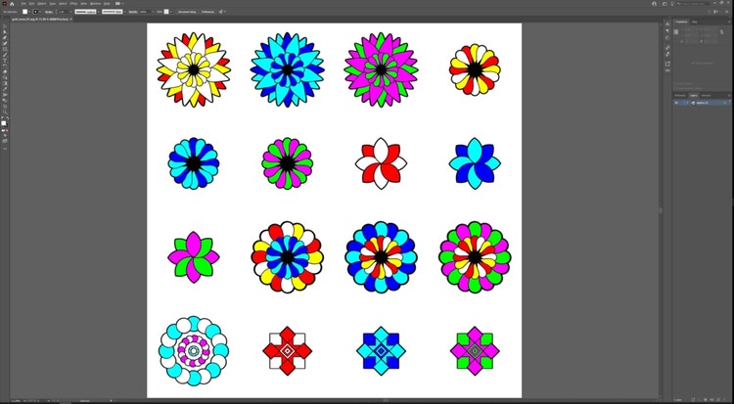This screenshot has width=734, height=404.
Task: Click the toolbar Fill color box
Action: [x=4, y=123]
